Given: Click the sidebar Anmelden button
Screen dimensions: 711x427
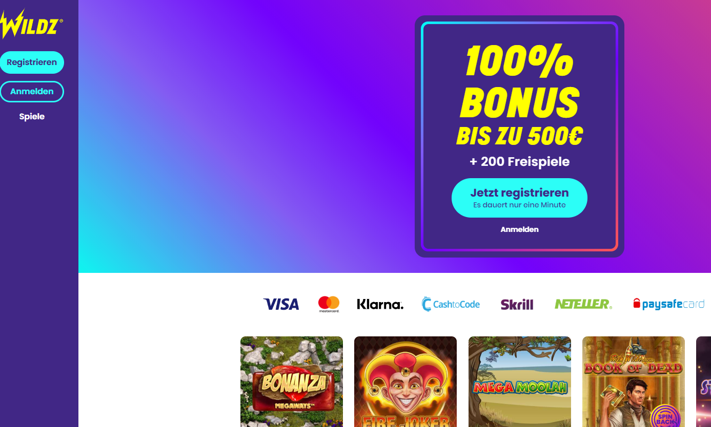Looking at the screenshot, I should [x=32, y=92].
